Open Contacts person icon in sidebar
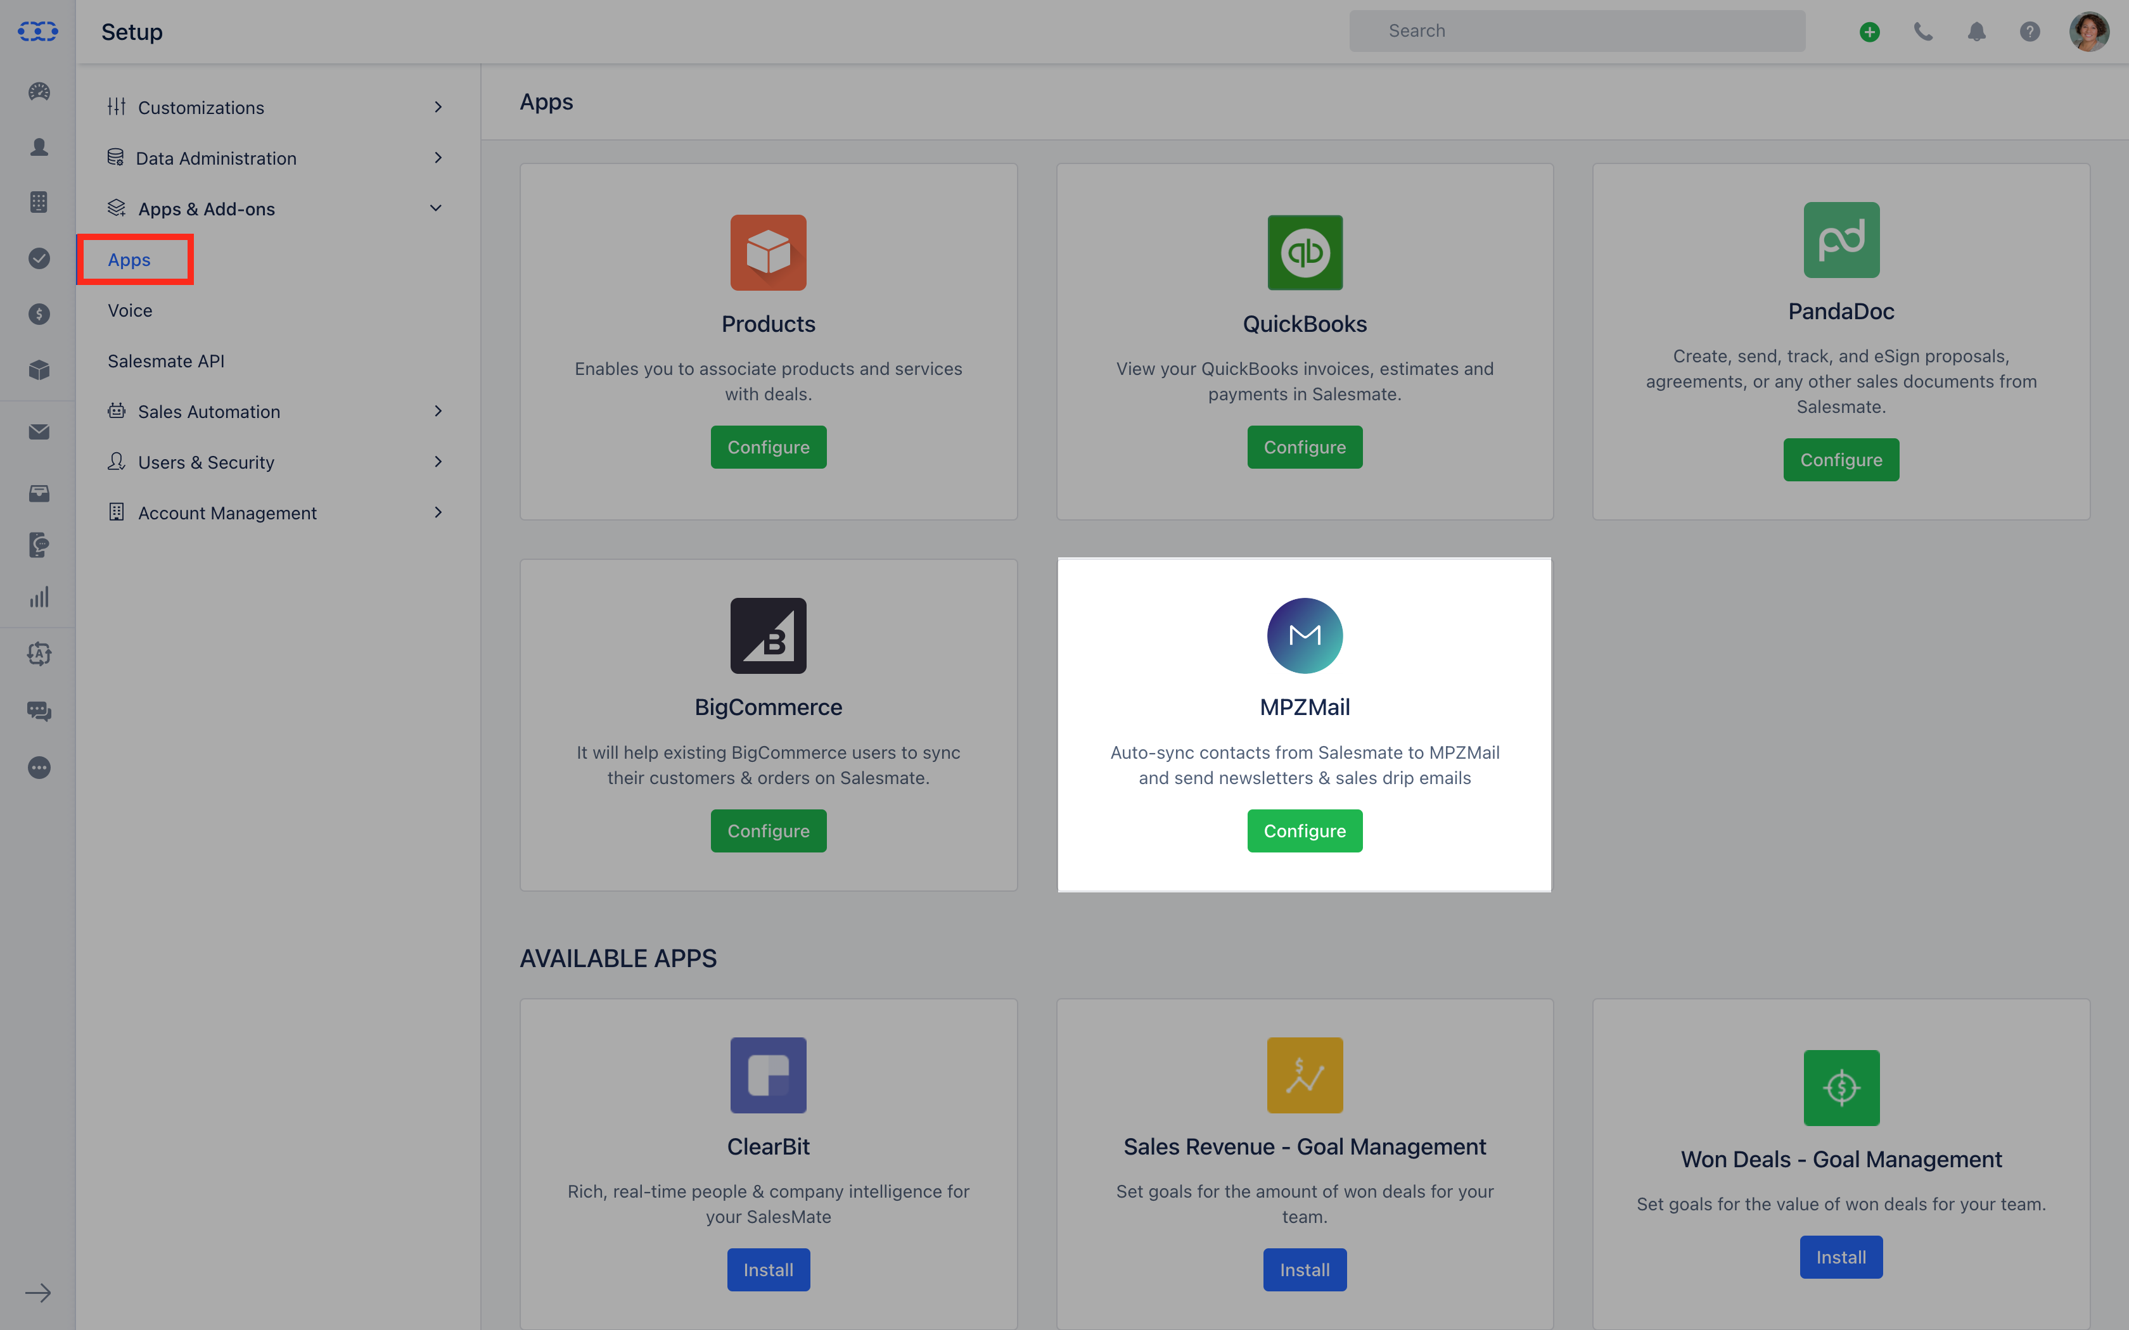The image size is (2129, 1330). tap(39, 147)
